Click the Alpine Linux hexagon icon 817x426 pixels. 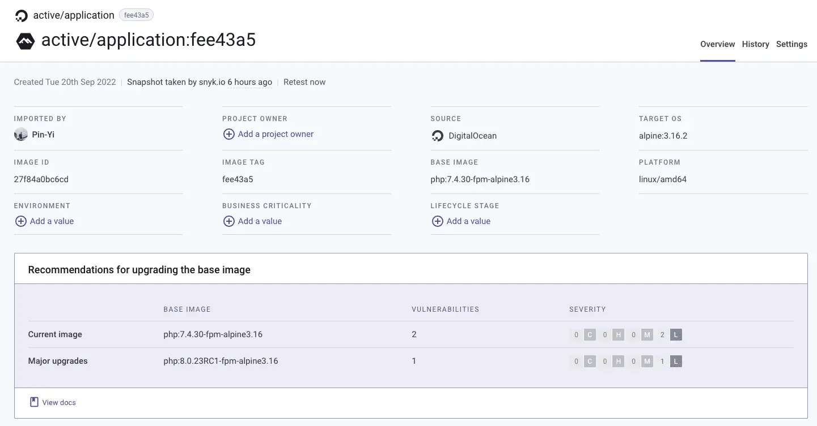pyautogui.click(x=26, y=41)
